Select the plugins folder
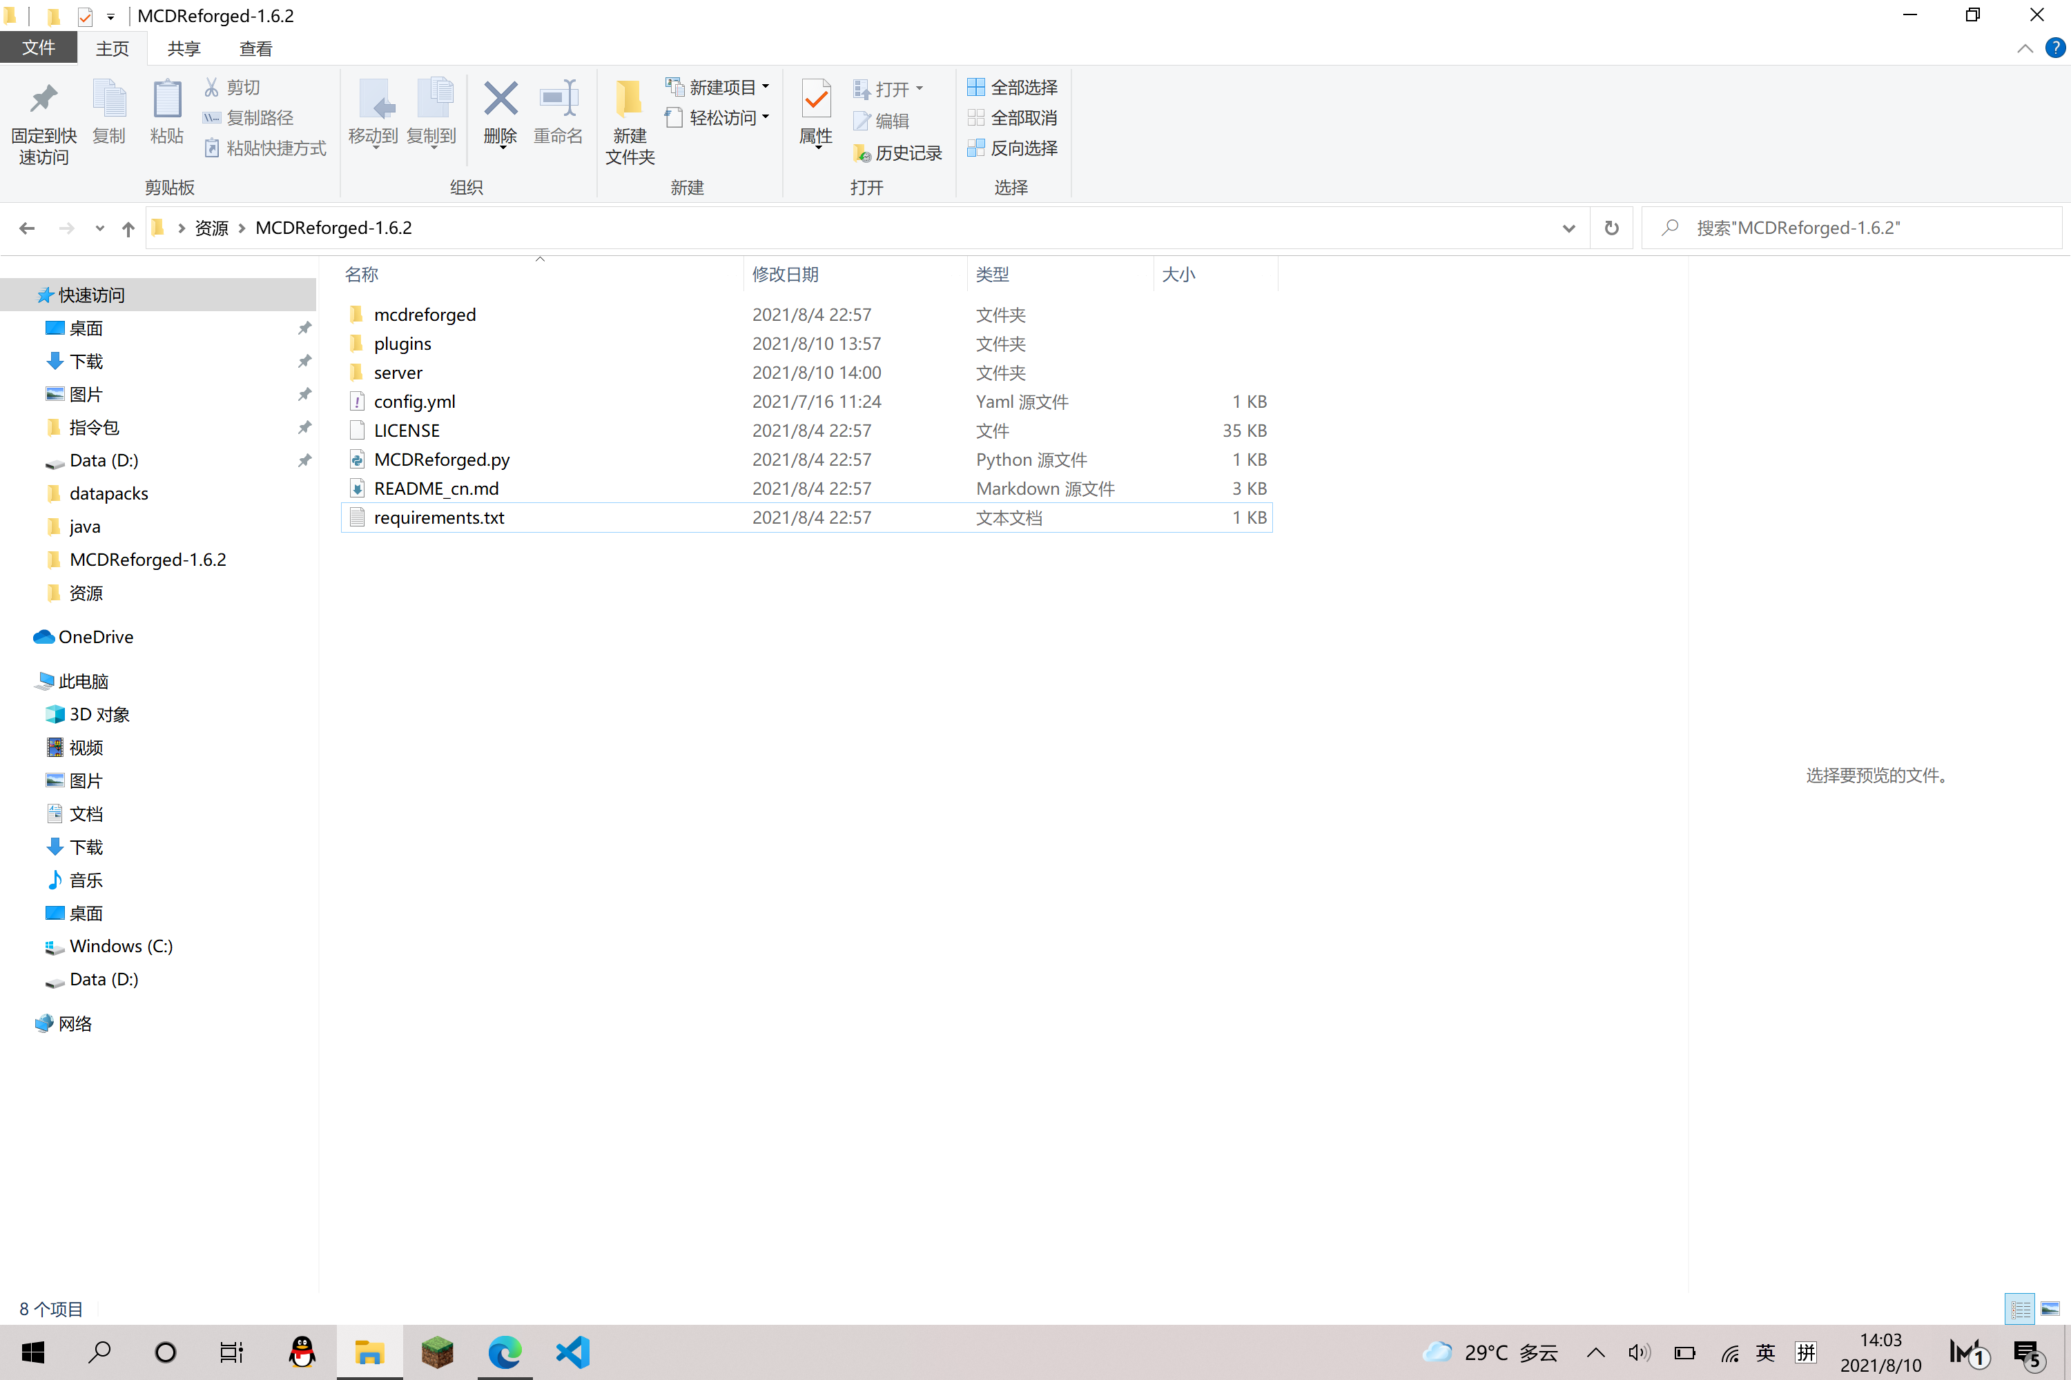The width and height of the screenshot is (2071, 1380). click(806, 343)
